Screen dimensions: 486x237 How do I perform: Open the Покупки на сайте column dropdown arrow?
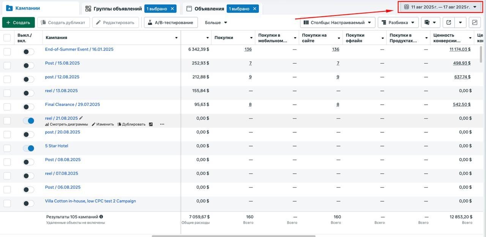(x=339, y=38)
